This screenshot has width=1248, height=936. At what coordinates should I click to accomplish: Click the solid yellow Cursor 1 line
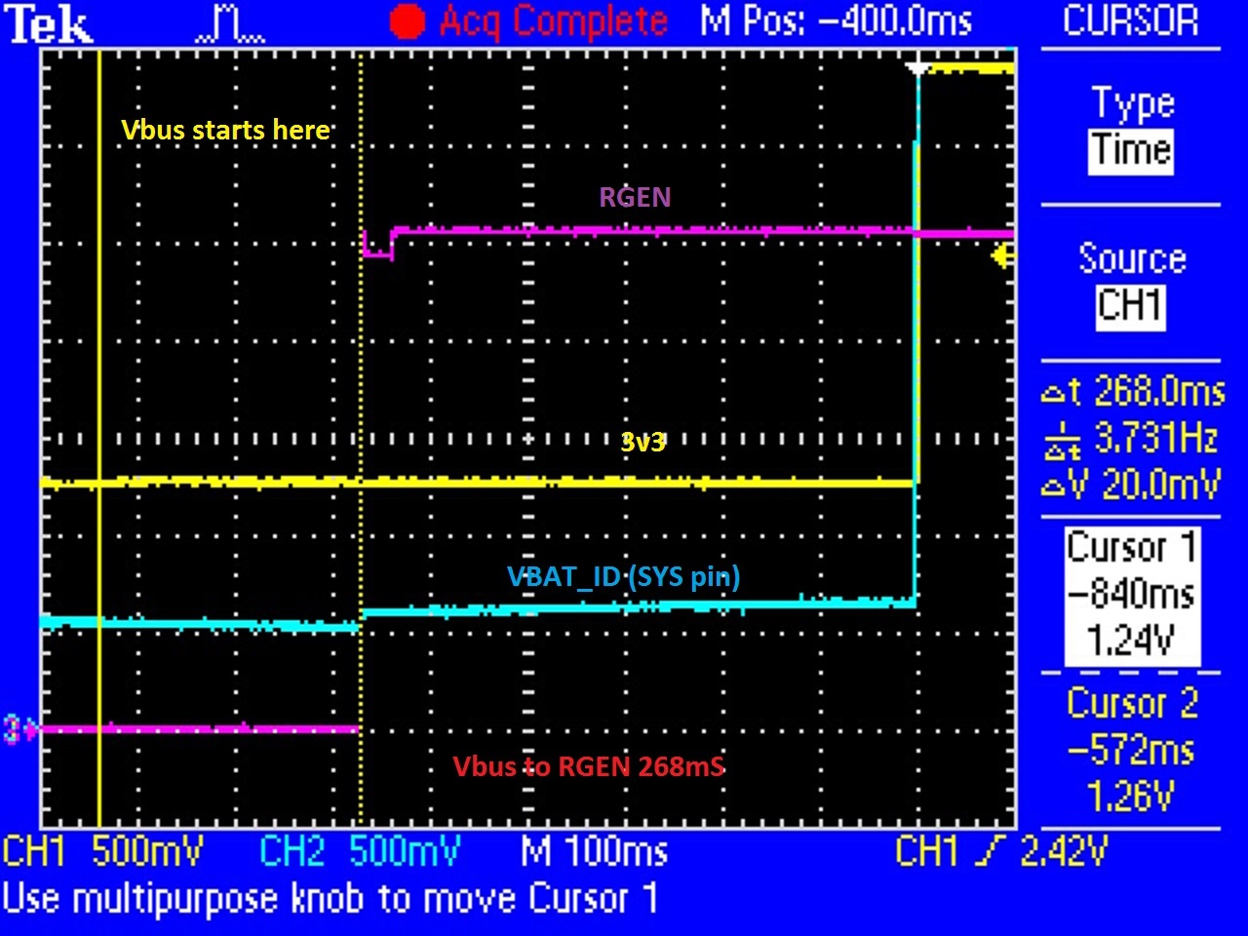[x=99, y=439]
